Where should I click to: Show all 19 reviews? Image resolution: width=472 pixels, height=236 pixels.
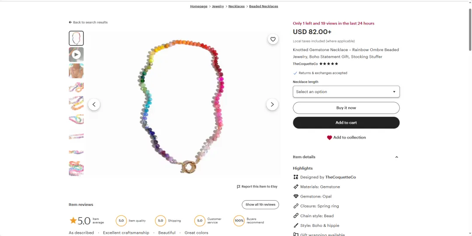(x=260, y=205)
